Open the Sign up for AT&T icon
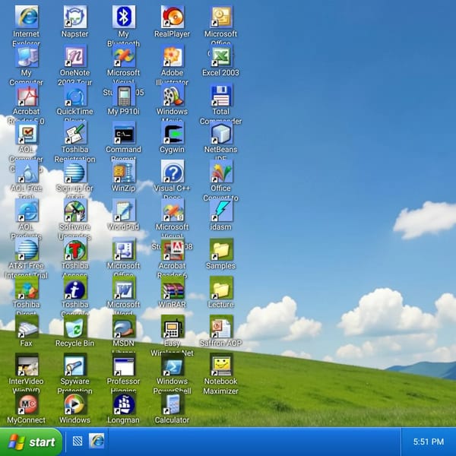This screenshot has width=456, height=456. (x=75, y=171)
